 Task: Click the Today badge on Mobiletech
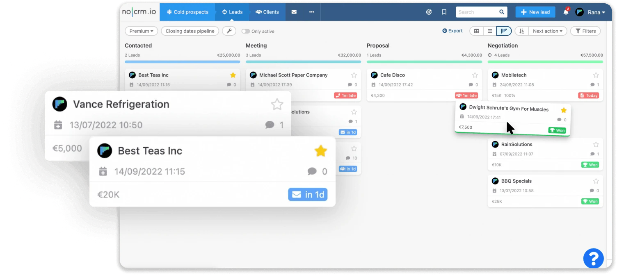point(589,95)
